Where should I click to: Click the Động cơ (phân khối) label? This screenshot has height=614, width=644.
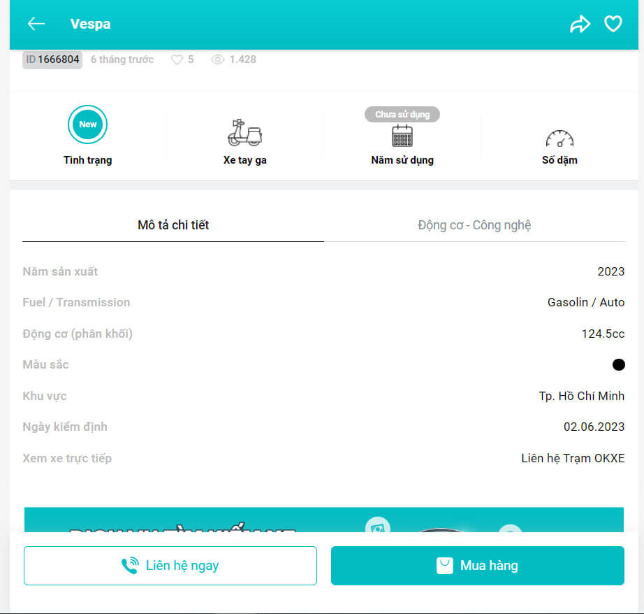(x=78, y=334)
